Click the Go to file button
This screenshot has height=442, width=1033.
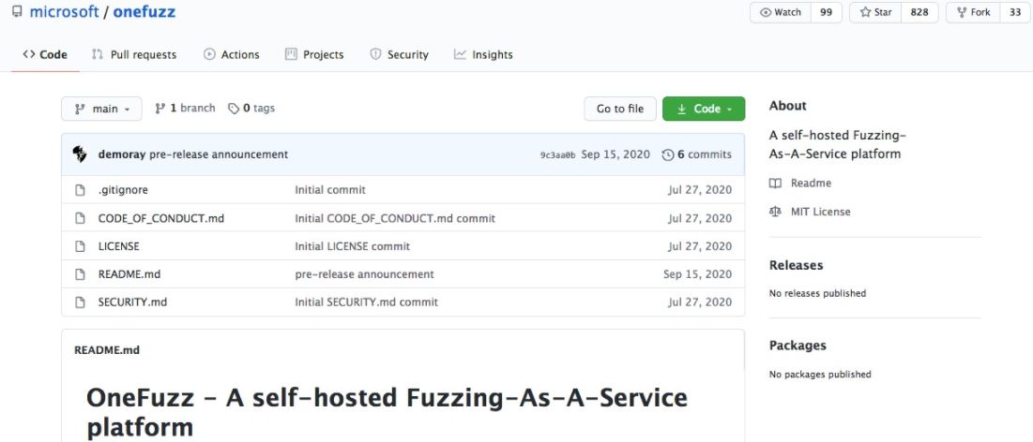[x=620, y=110]
